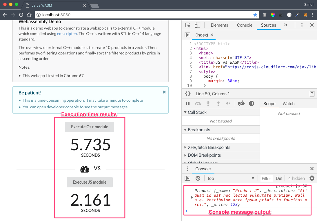Open the emscripten link
The height and width of the screenshot is (221, 317).
point(66,33)
